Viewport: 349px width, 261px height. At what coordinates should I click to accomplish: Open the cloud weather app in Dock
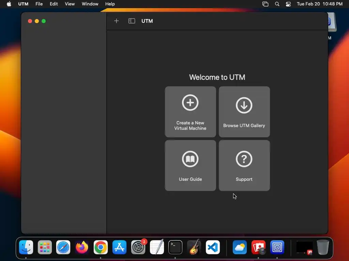[x=240, y=247]
